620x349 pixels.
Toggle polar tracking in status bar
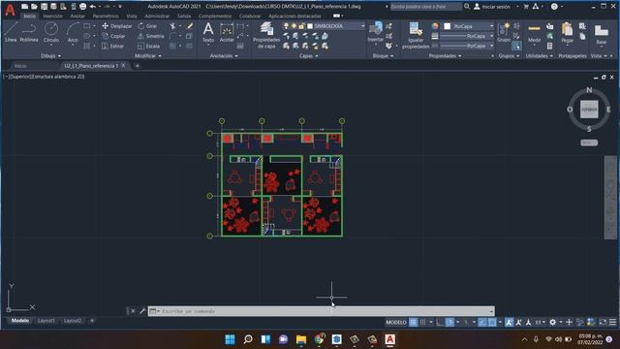(x=449, y=322)
